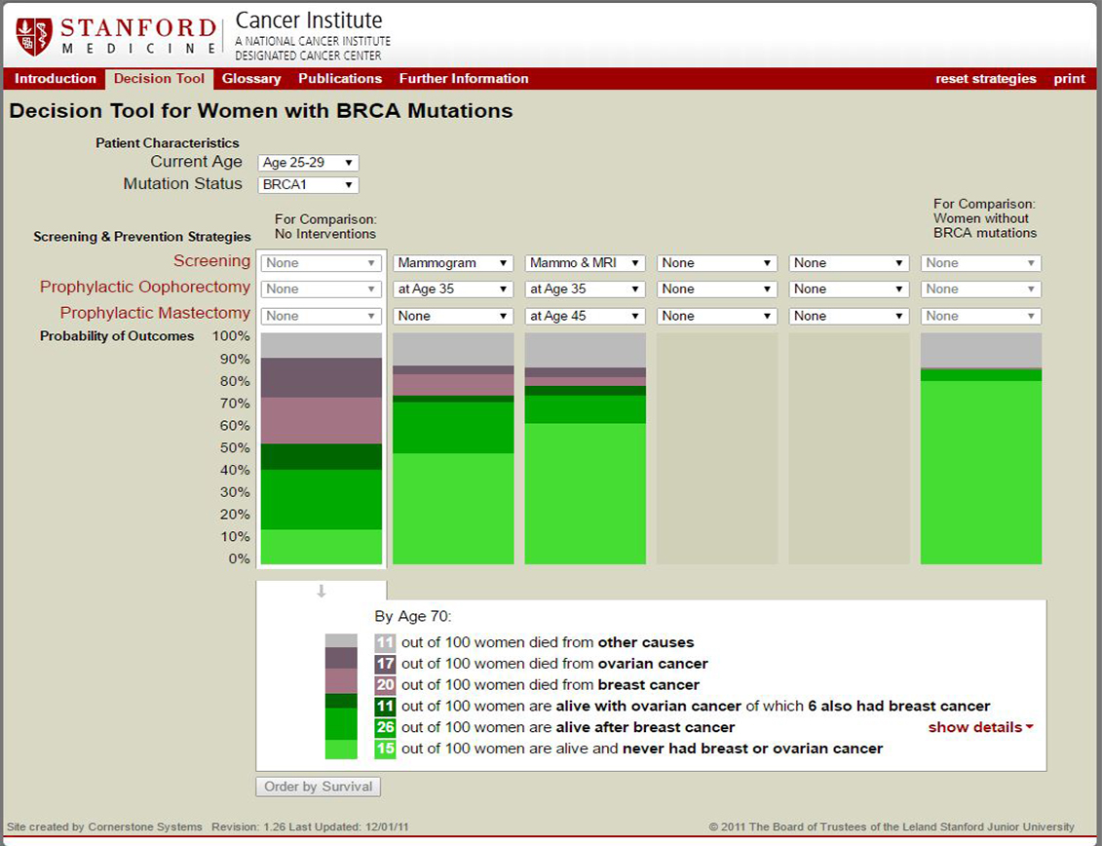Image resolution: width=1102 pixels, height=846 pixels.
Task: Click the "Screening & Prevention Strategies" label
Action: coord(142,236)
